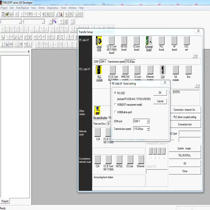Choose USB (GOT transparent mode) option
This screenshot has height=210, width=210.
coord(115,104)
